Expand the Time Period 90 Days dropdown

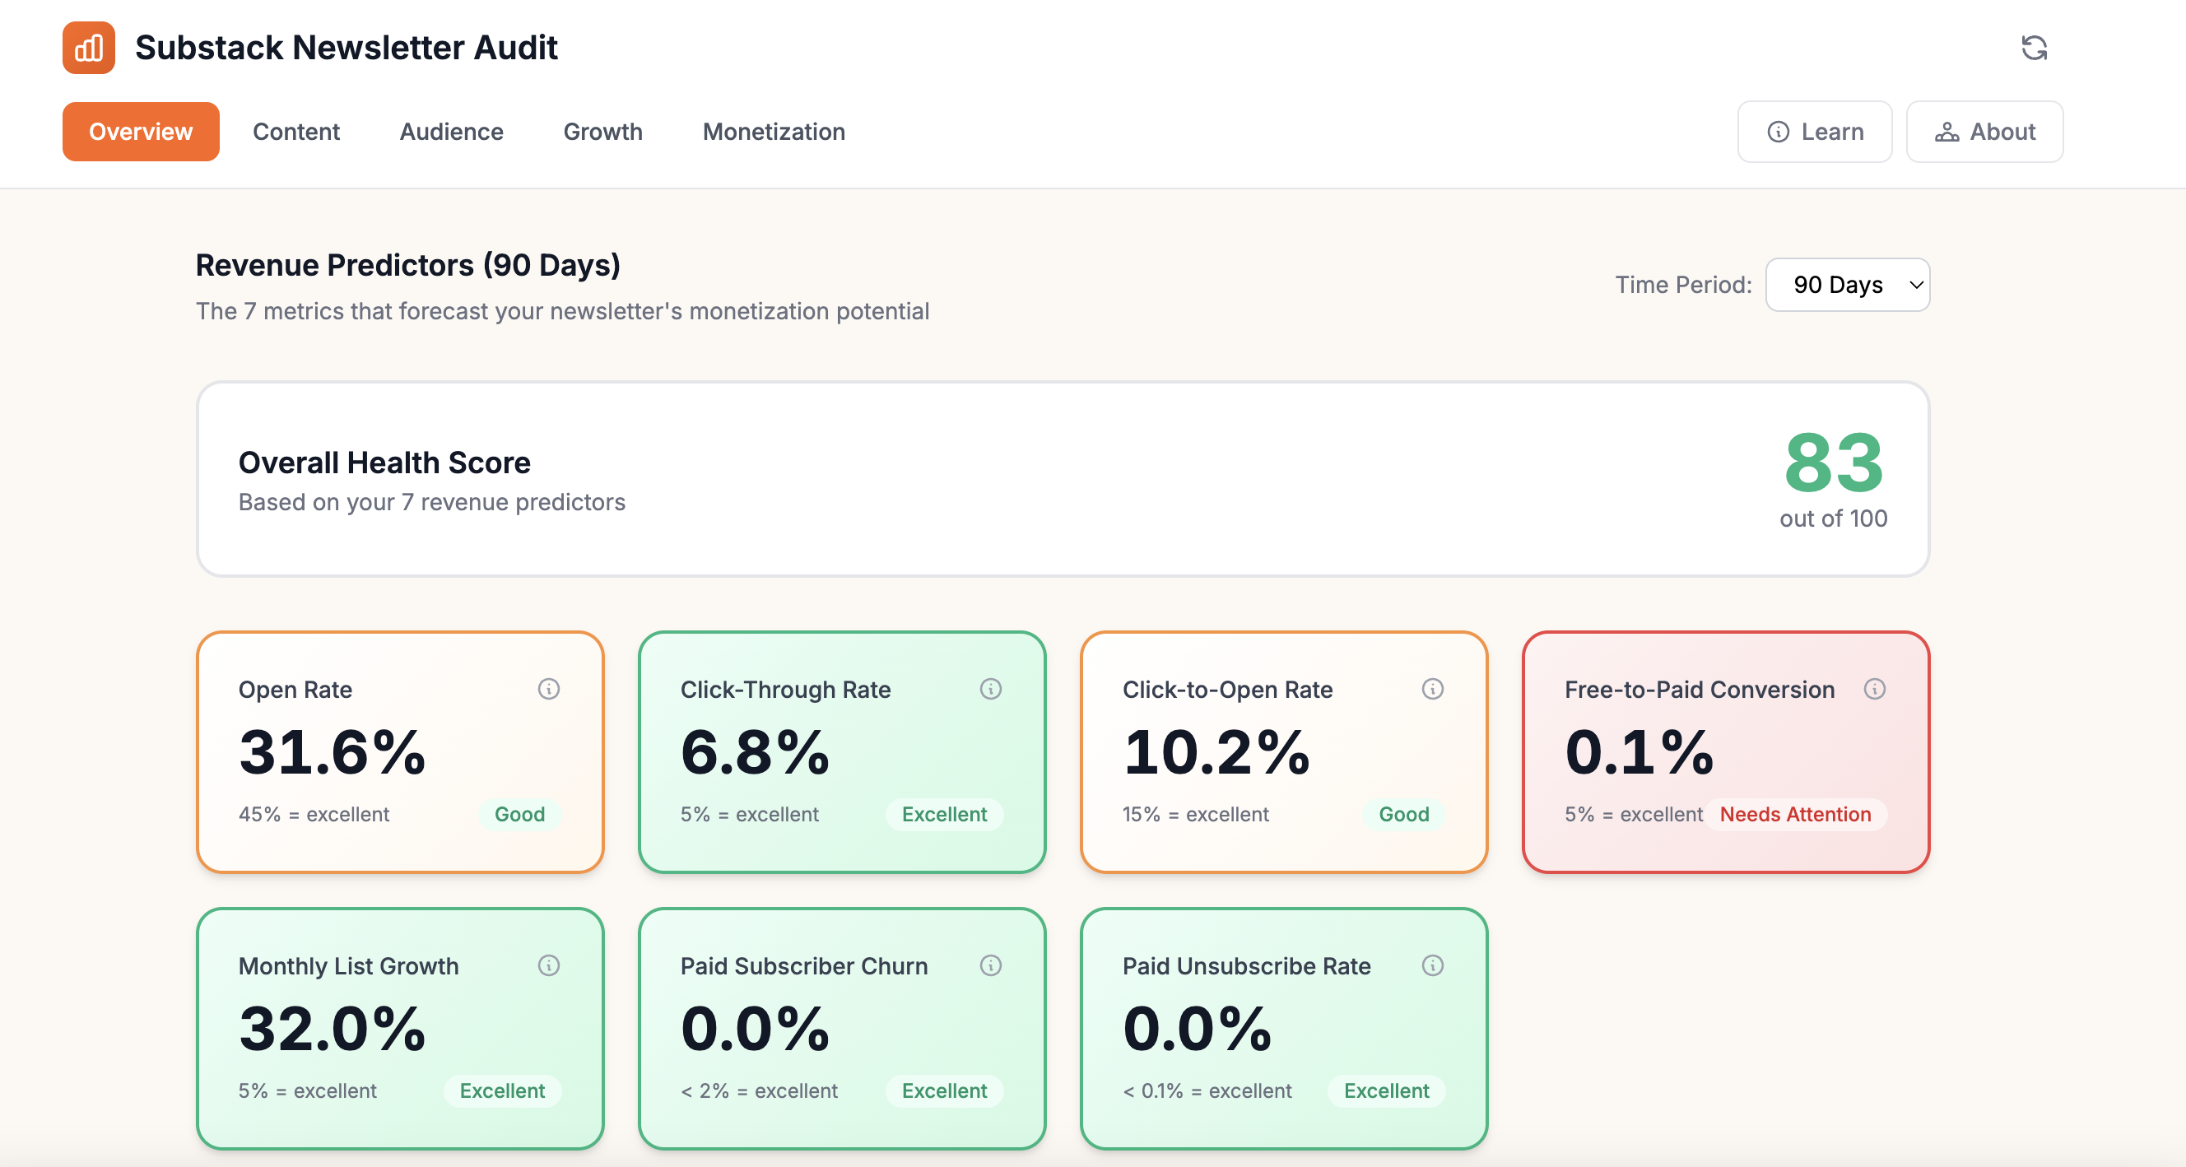click(1848, 284)
